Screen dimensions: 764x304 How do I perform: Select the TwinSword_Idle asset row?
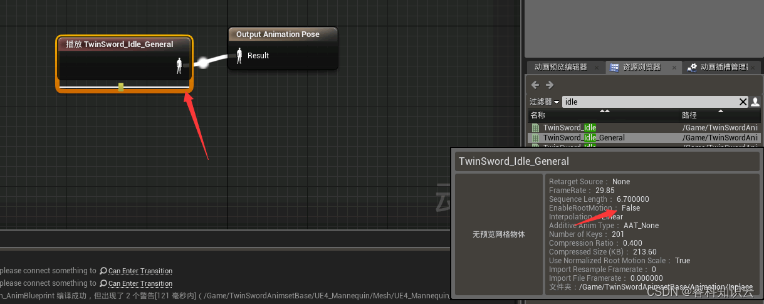pos(644,128)
